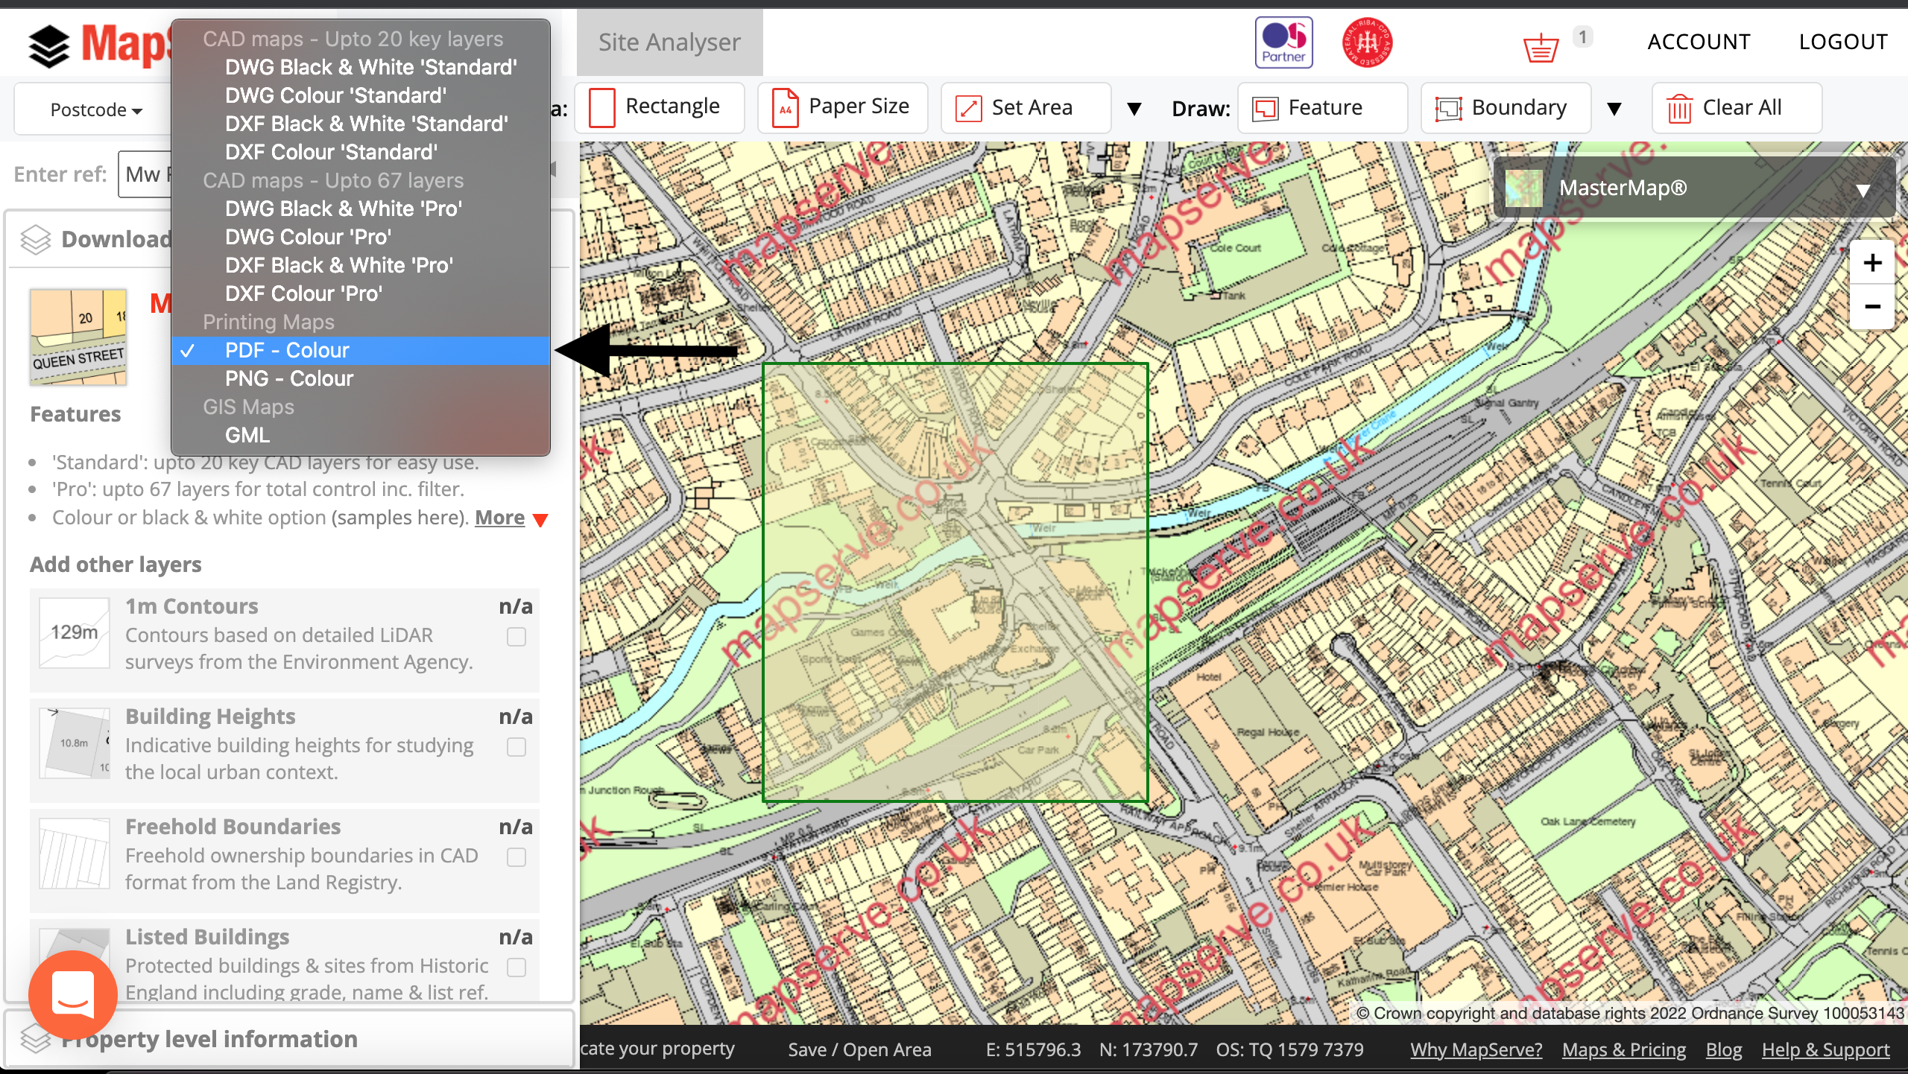
Task: Select the PDF - Colour option
Action: [361, 350]
